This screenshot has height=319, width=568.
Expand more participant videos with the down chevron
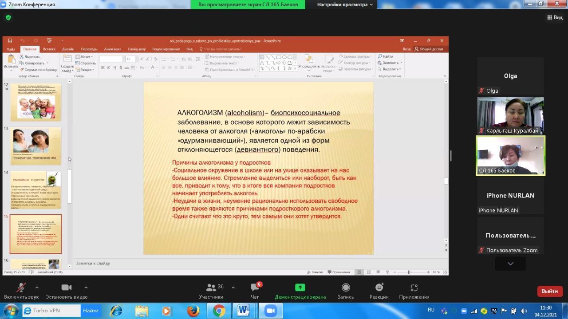pyautogui.click(x=510, y=264)
